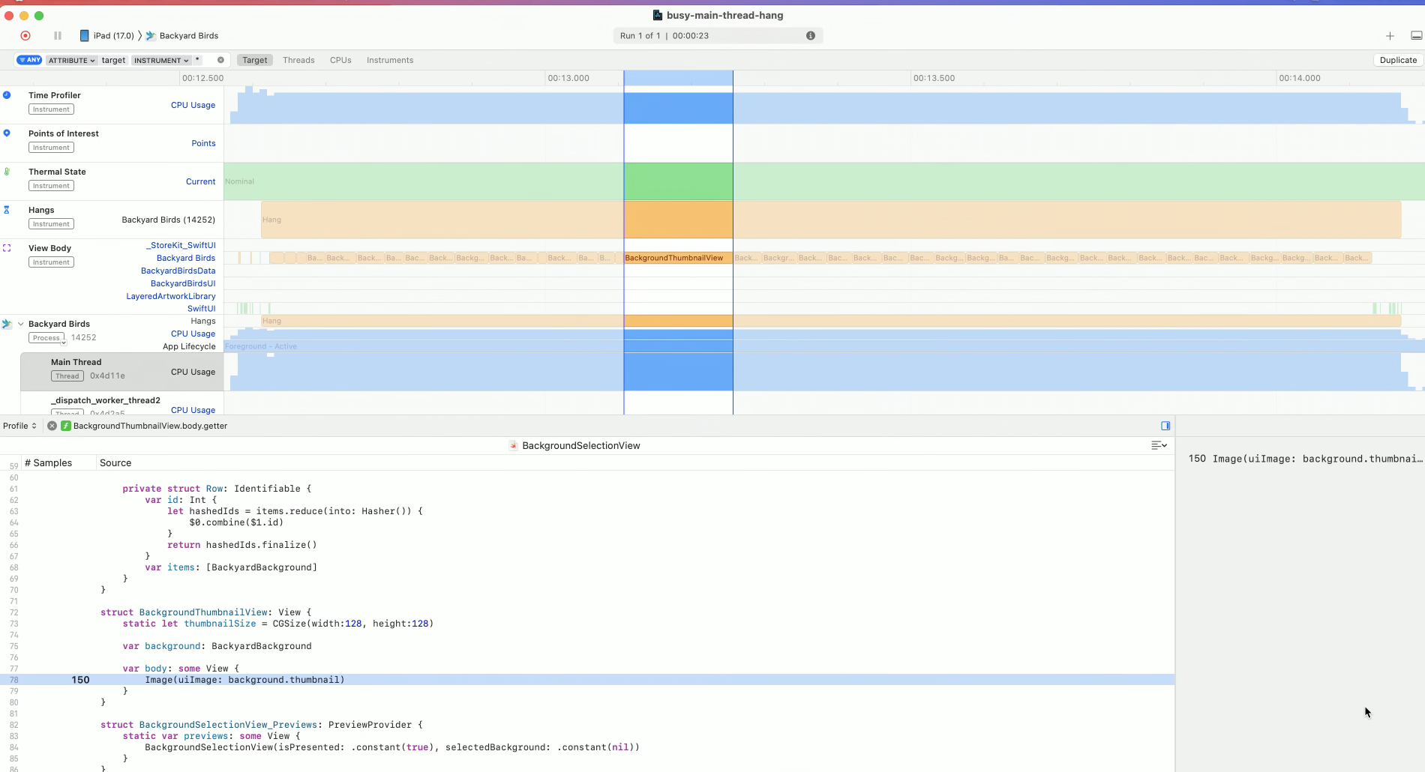This screenshot has height=772, width=1425.
Task: Click the highlighted BackgroundThumbnailView interval
Action: pyautogui.click(x=678, y=258)
